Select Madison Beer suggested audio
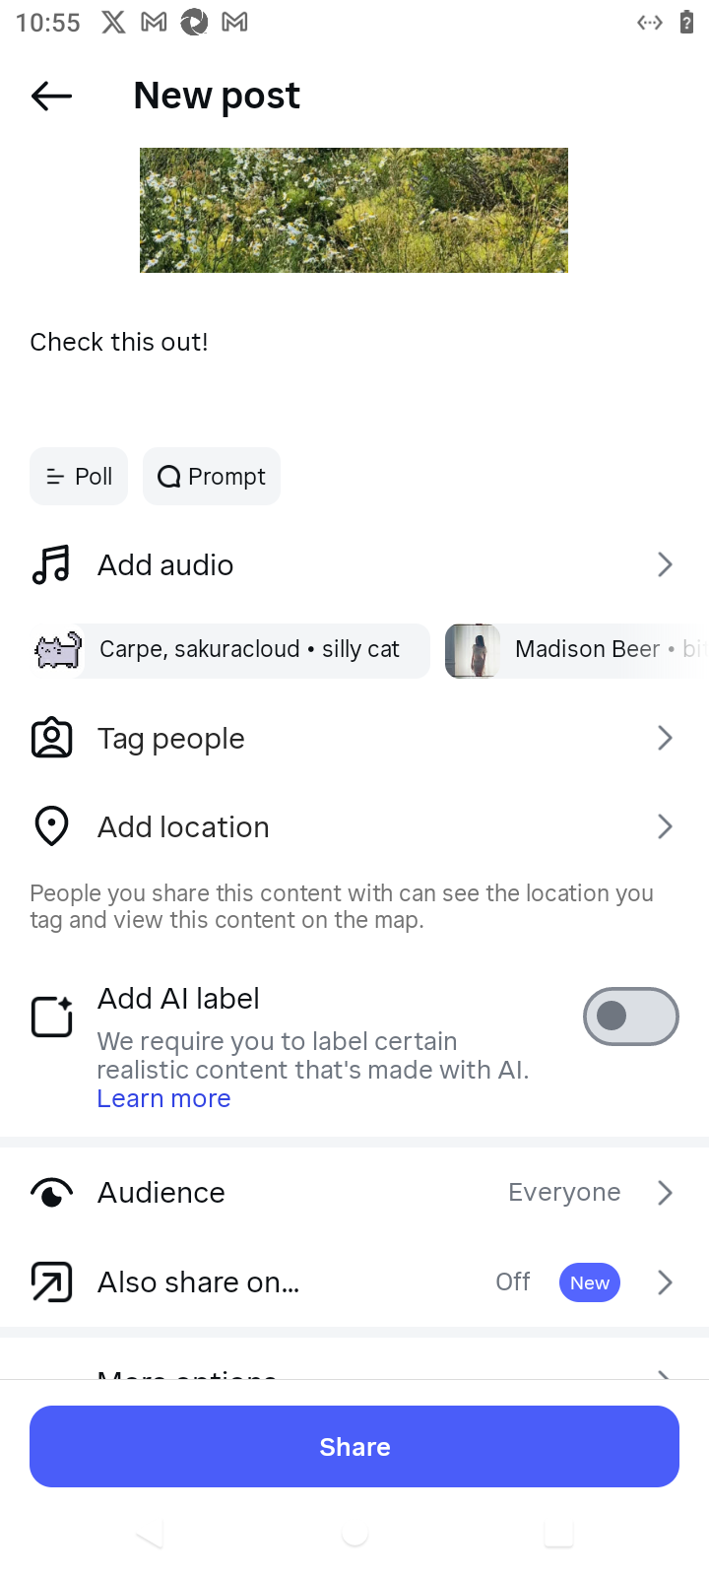This screenshot has height=1576, width=709. (x=576, y=650)
